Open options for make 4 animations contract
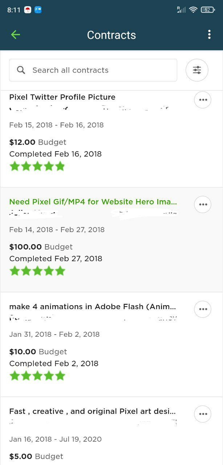Viewport: 223px width, 465px height. click(x=203, y=309)
